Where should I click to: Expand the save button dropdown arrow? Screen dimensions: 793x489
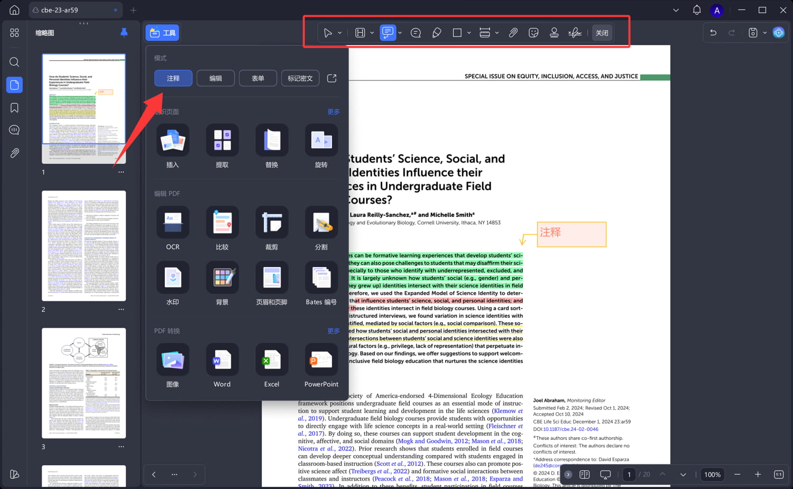point(764,33)
